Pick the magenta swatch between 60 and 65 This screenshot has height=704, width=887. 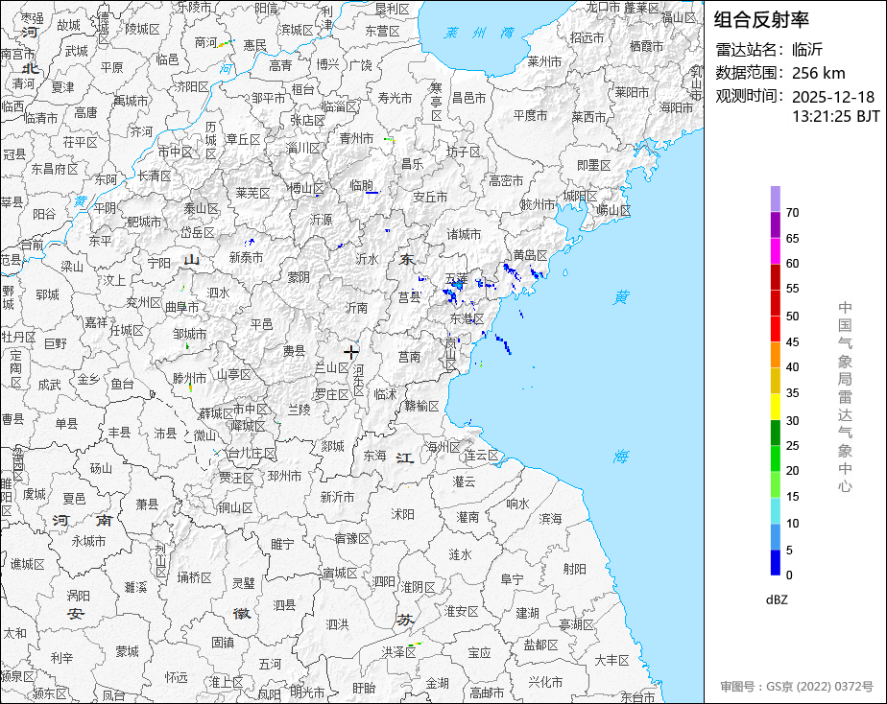click(775, 251)
